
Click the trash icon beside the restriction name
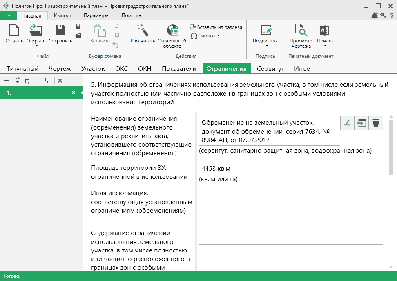[376, 123]
